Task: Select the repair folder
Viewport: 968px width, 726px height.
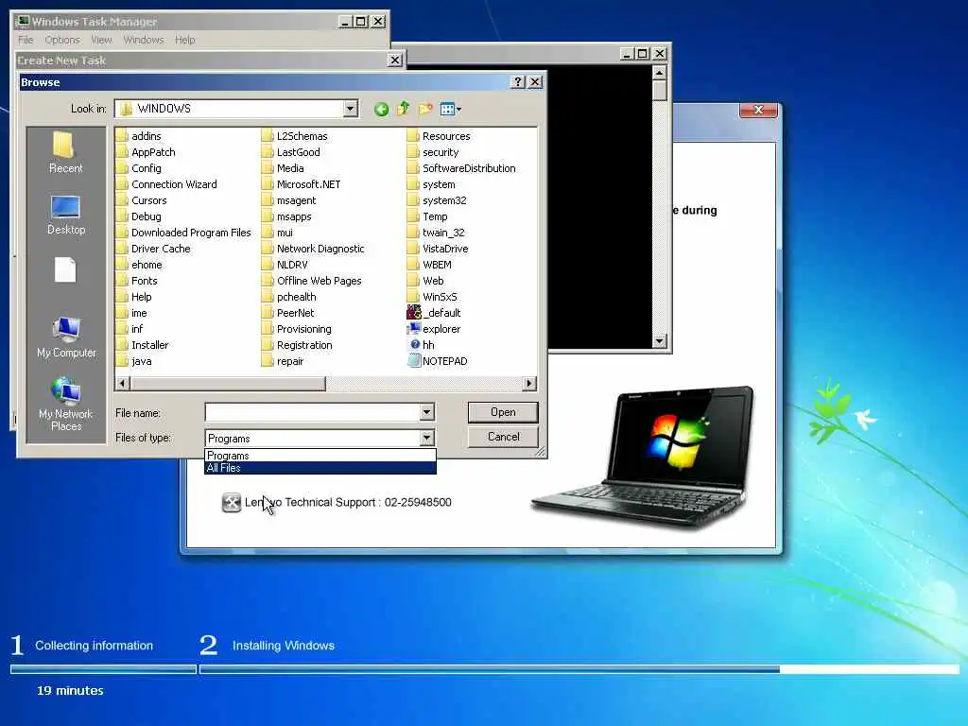Action: [x=283, y=360]
